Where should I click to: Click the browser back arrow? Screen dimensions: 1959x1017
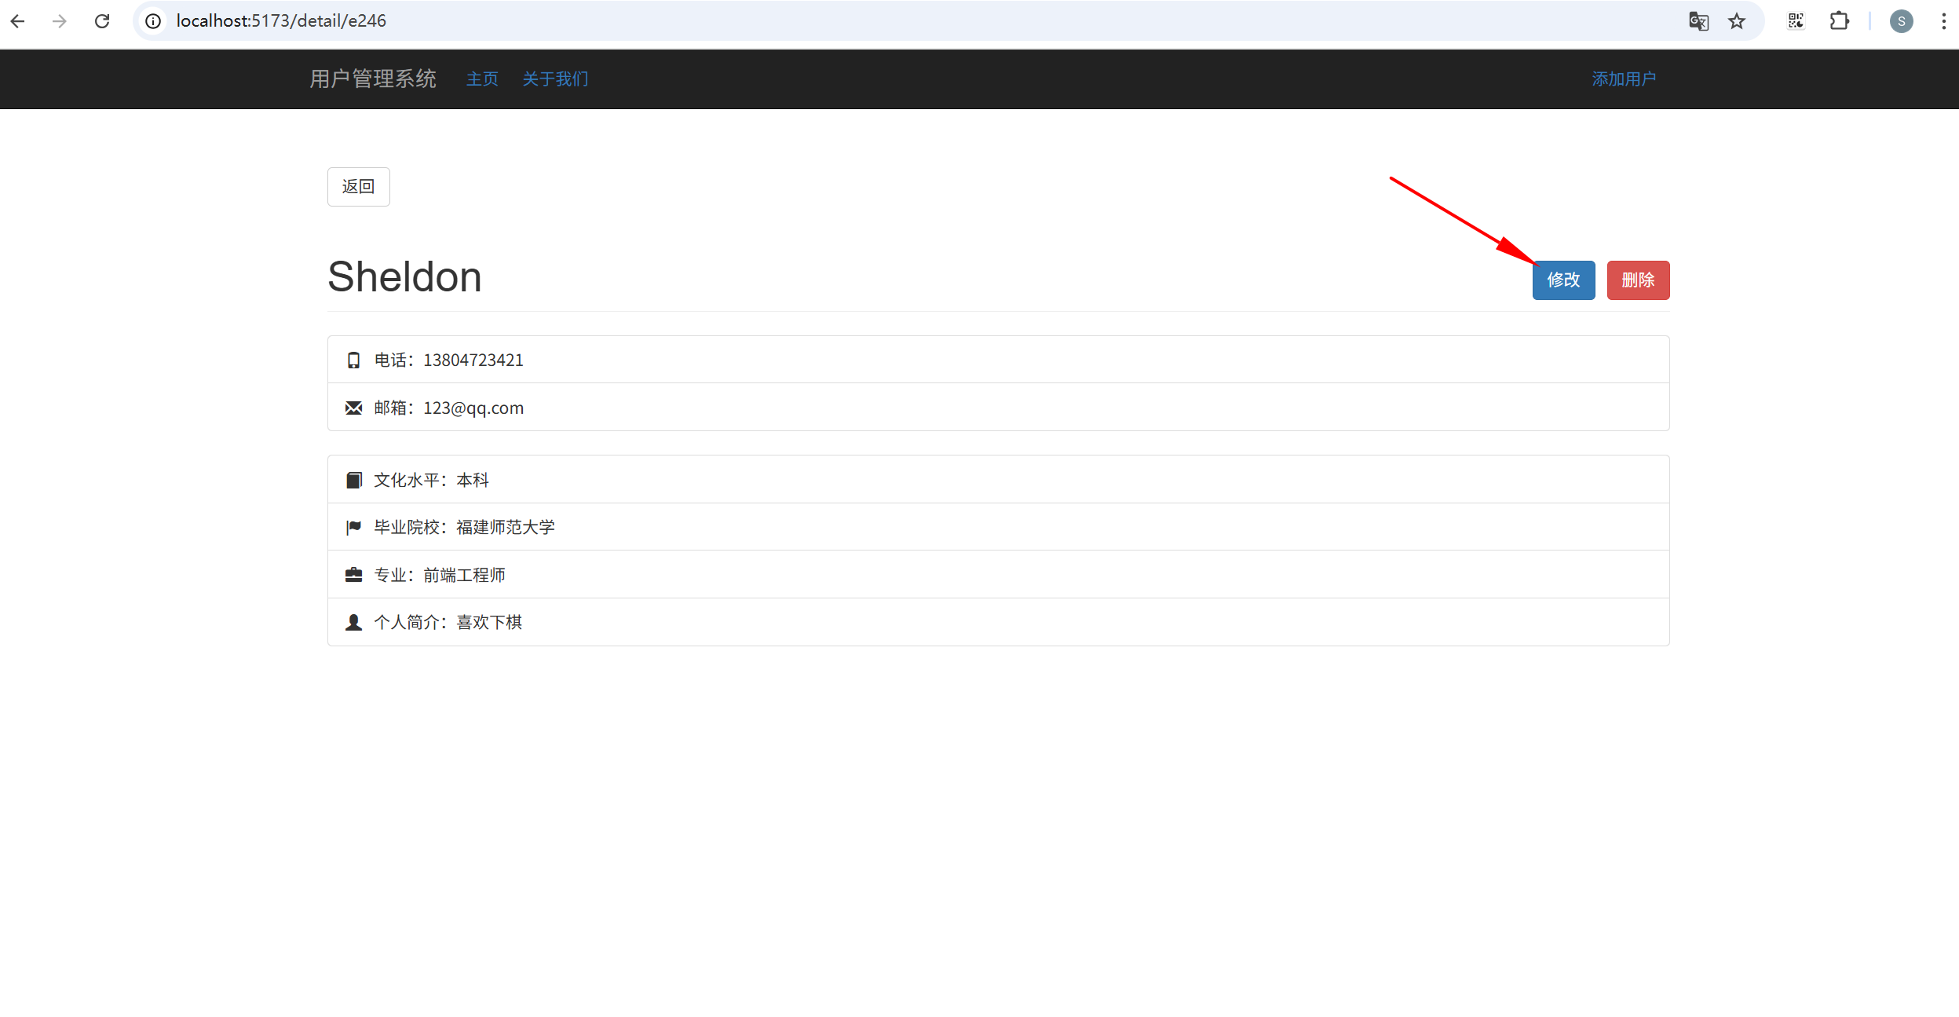click(x=18, y=21)
